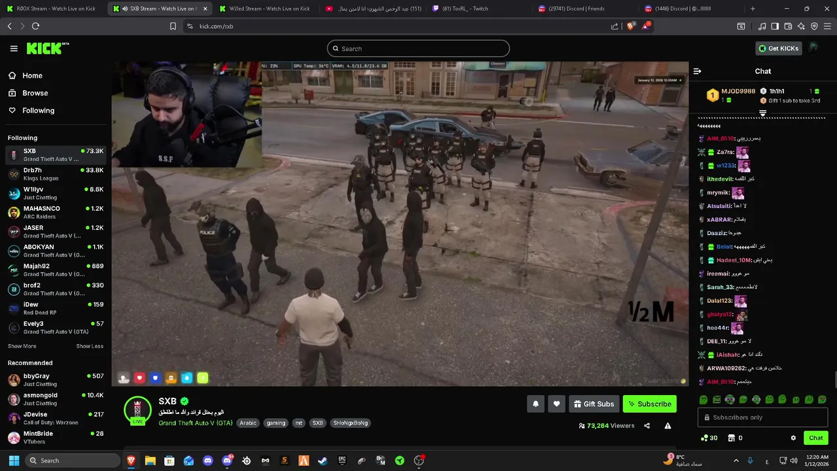The width and height of the screenshot is (837, 471).
Task: Expand the pinned gift leaderboard handle
Action: point(762,113)
